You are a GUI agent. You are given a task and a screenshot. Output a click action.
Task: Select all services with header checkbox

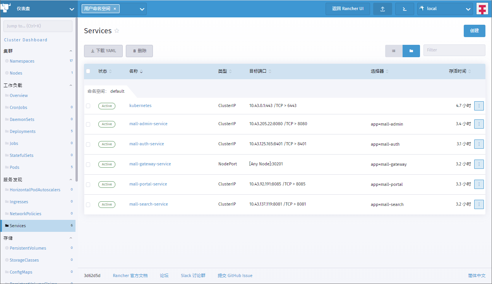pyautogui.click(x=88, y=71)
